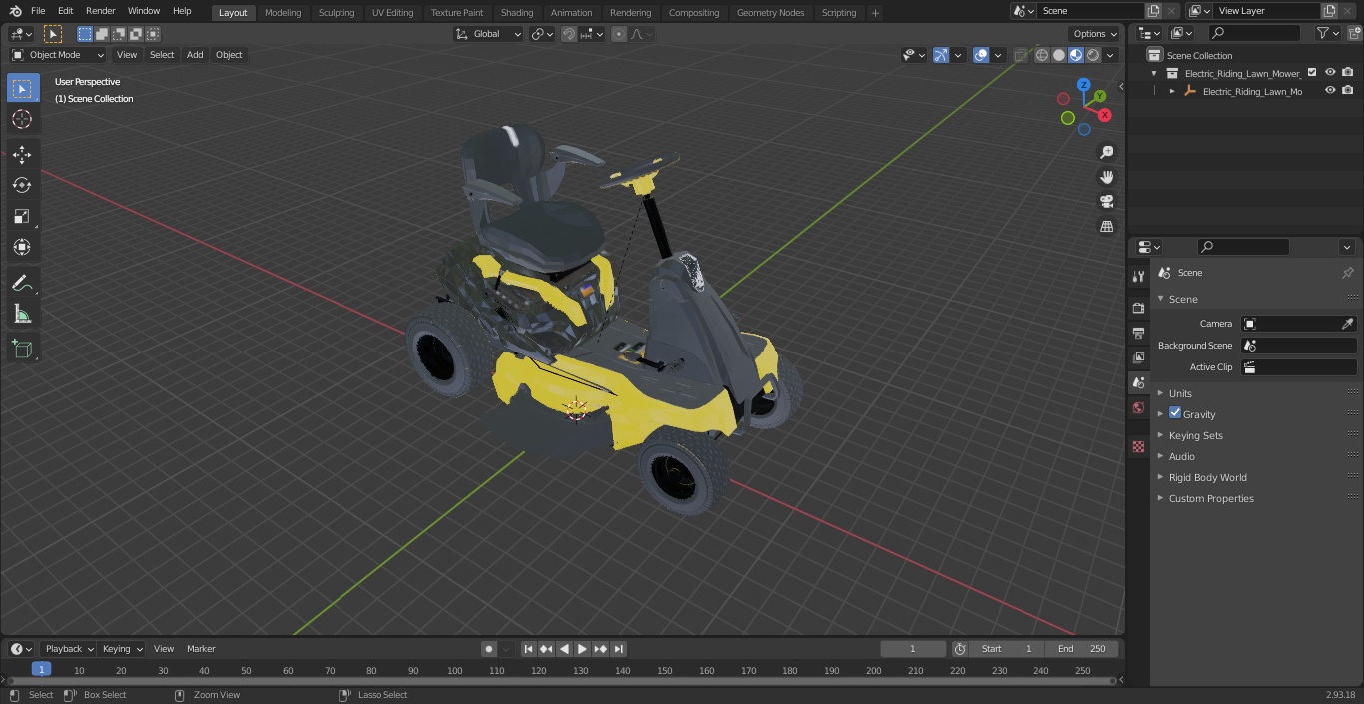Jump to the timeline end frame
The height and width of the screenshot is (704, 1364).
(619, 649)
